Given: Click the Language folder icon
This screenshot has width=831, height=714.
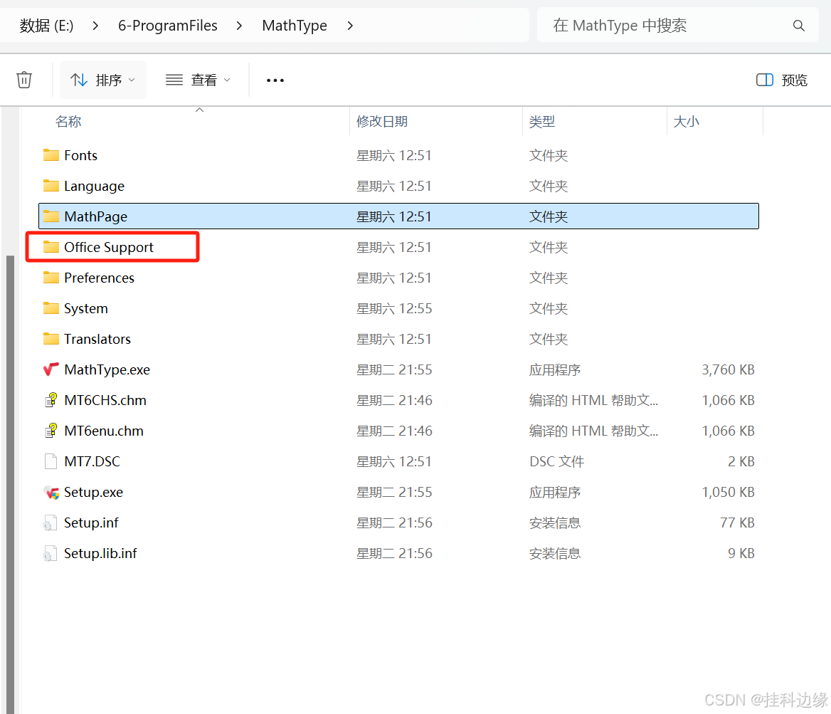Looking at the screenshot, I should click(x=51, y=186).
